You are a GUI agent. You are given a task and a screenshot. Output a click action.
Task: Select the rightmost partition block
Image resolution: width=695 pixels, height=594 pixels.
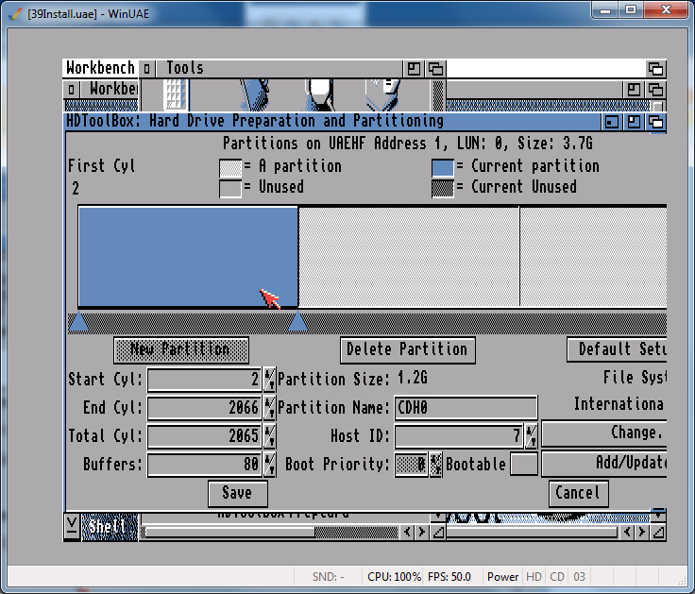[594, 257]
